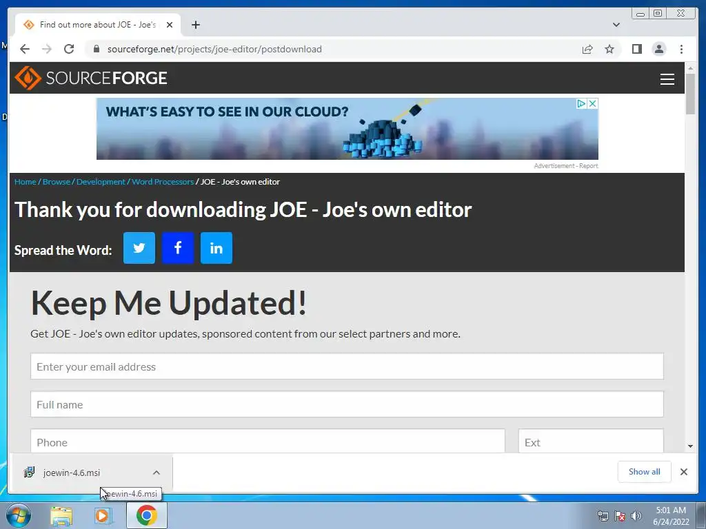The image size is (706, 529).
Task: Click Show all downloads
Action: pyautogui.click(x=645, y=472)
